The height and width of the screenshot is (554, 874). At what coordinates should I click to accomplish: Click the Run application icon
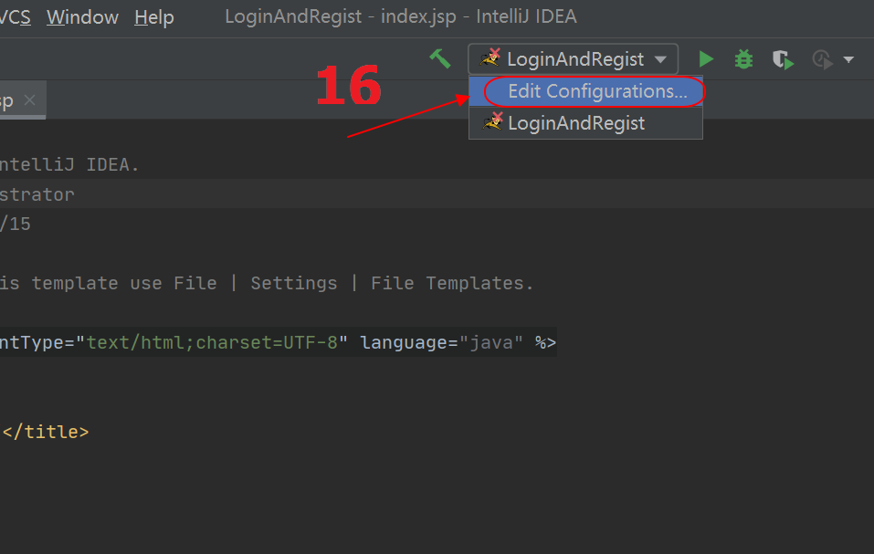point(706,58)
